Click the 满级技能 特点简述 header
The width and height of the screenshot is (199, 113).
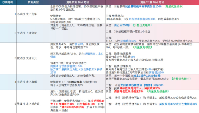[x=77, y=2]
